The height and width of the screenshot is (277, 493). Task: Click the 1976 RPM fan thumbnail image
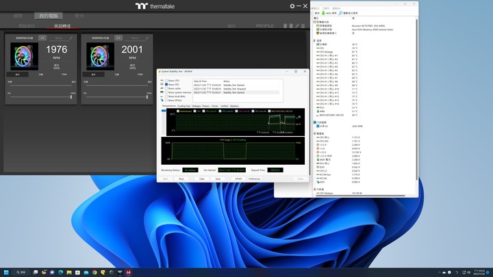click(x=24, y=56)
